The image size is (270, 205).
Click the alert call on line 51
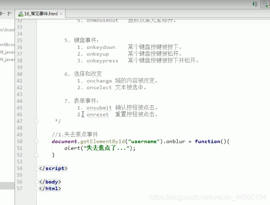pyautogui.click(x=72, y=148)
